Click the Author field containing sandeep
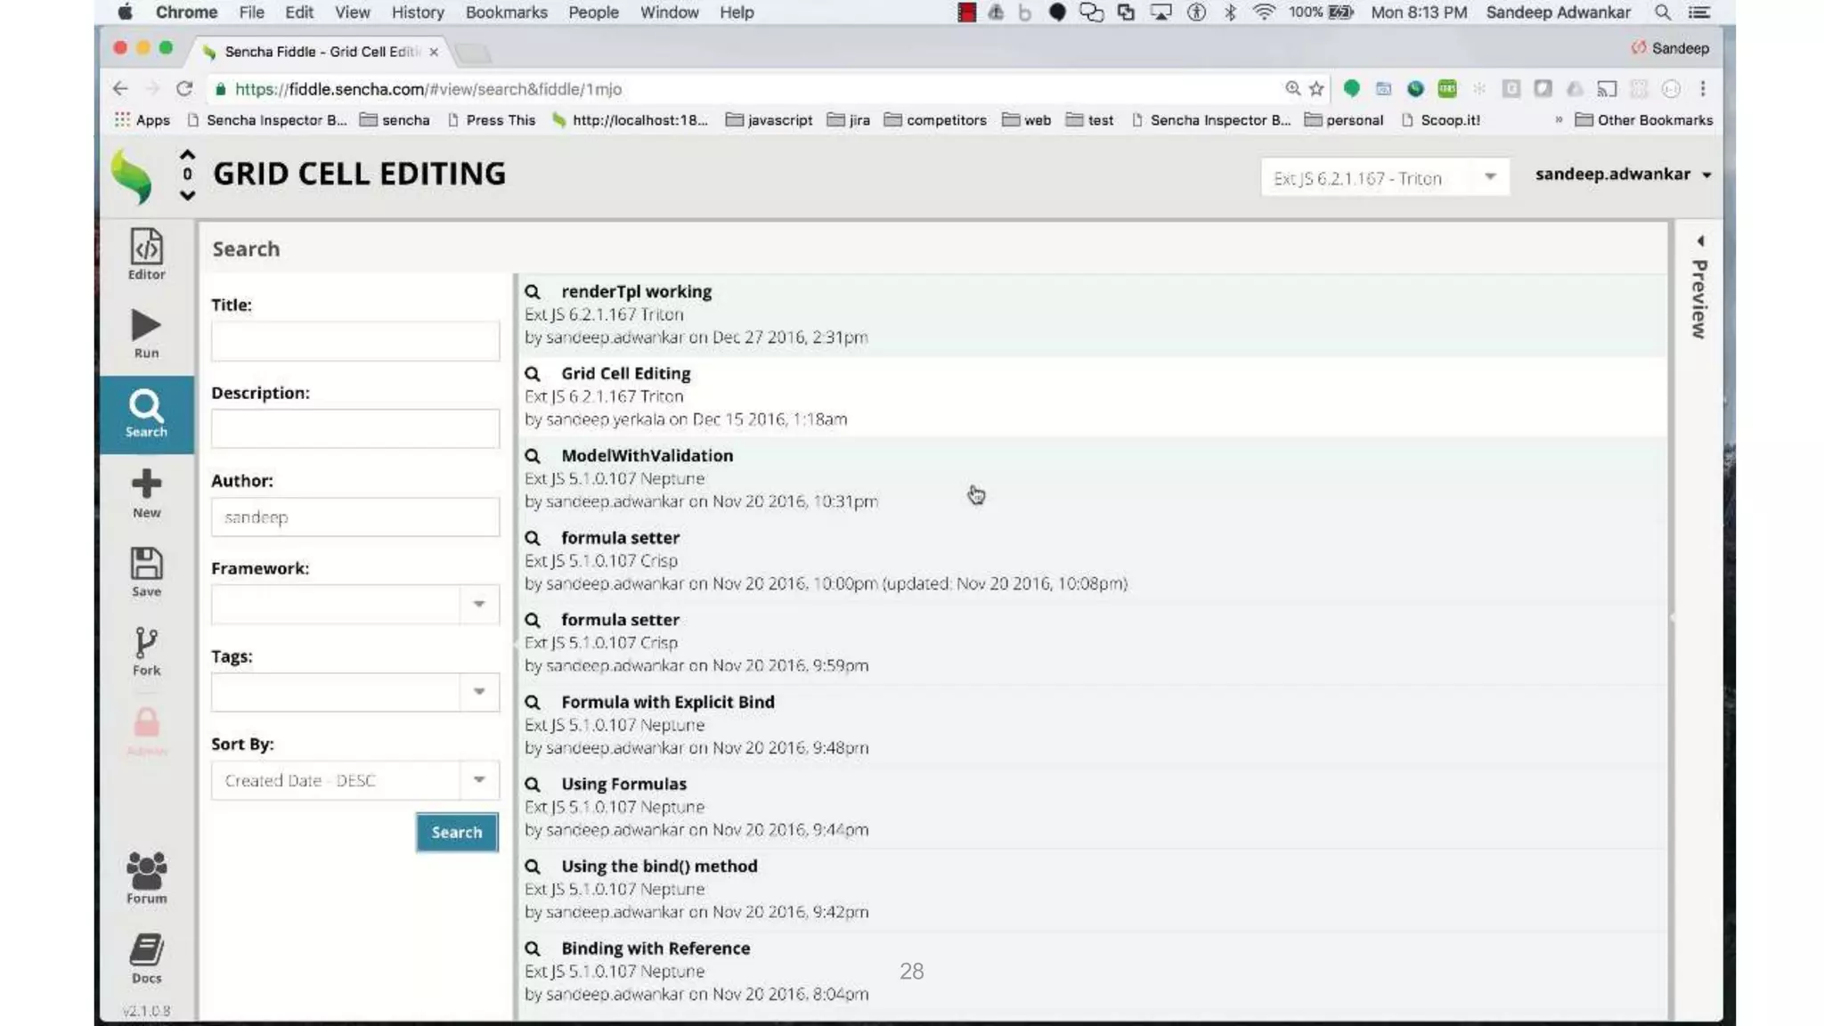The width and height of the screenshot is (1824, 1026). [x=355, y=517]
